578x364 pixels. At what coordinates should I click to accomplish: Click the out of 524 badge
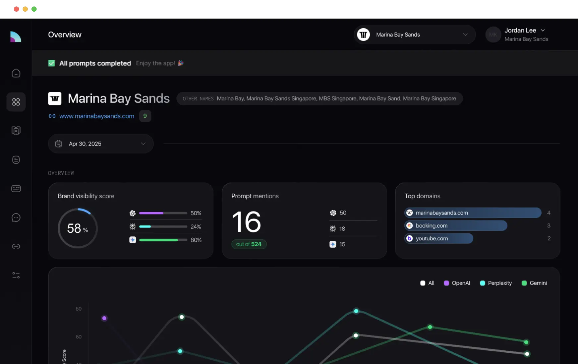click(x=249, y=244)
